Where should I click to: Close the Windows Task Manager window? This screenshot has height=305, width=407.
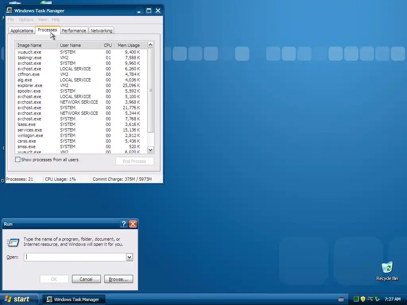158,11
